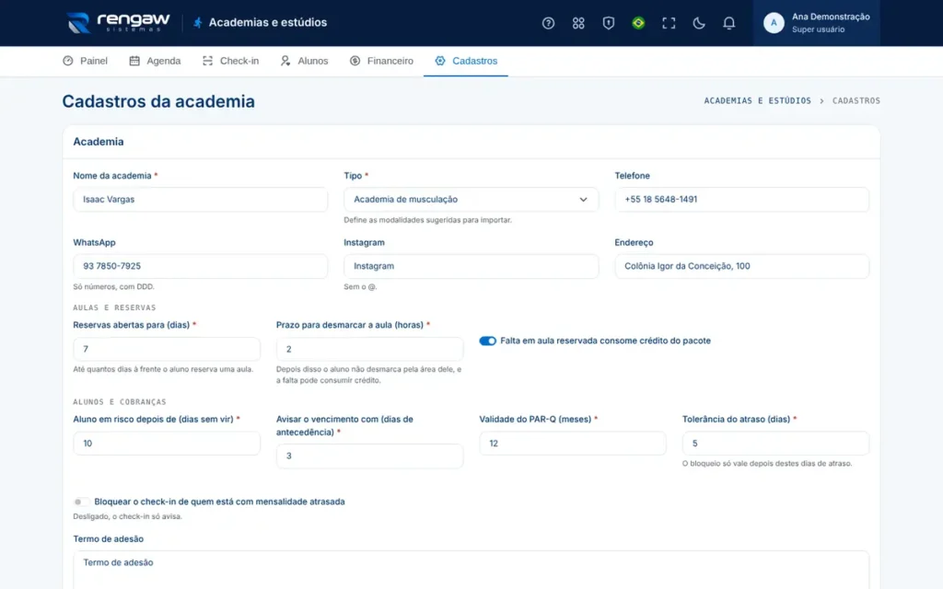
Task: Open the Tipo dropdown Academia de musculação
Action: (x=471, y=200)
